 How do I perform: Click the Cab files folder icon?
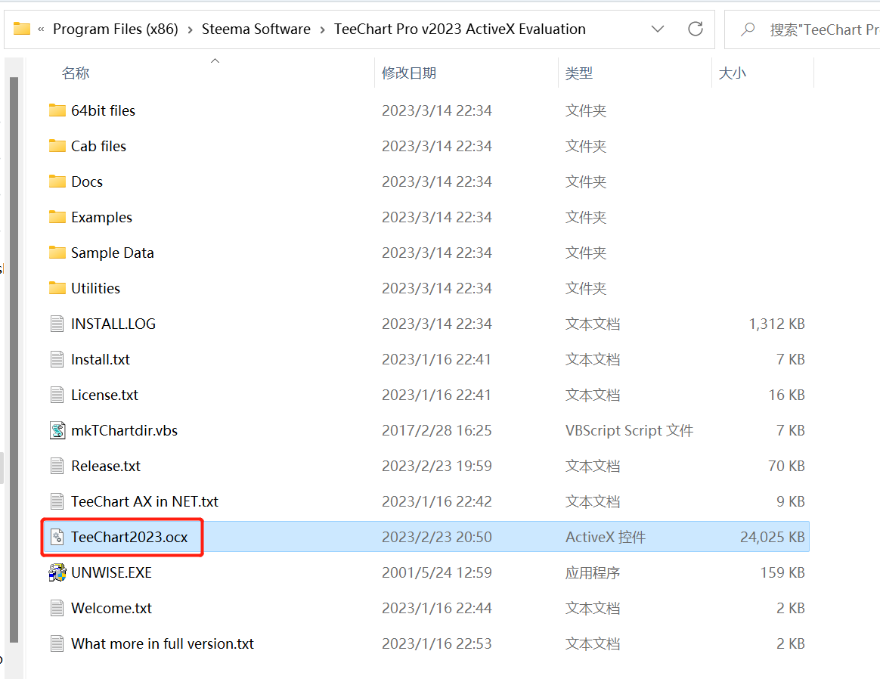(x=57, y=146)
